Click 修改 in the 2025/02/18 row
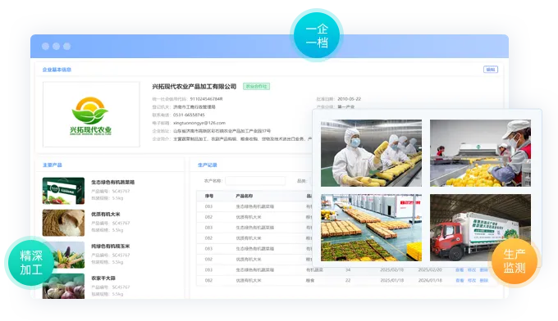558x321 pixels. 472,270
